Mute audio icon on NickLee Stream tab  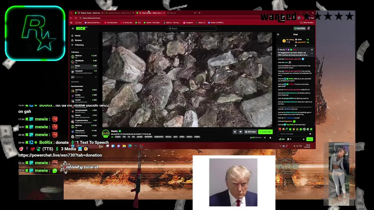click(x=79, y=13)
